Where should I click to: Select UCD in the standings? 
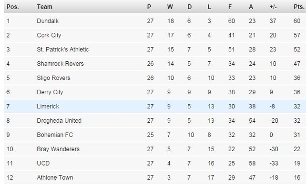[x=43, y=163]
